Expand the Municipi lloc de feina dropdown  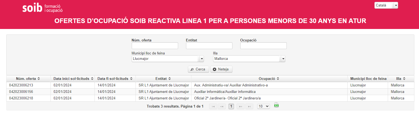click(201, 59)
